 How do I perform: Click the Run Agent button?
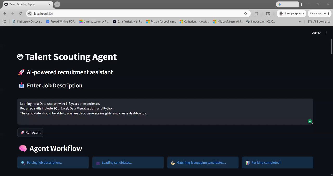click(30, 133)
